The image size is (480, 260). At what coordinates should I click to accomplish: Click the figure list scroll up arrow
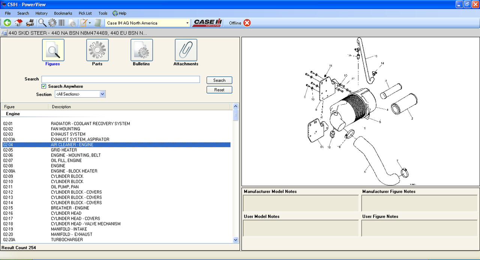coord(235,107)
